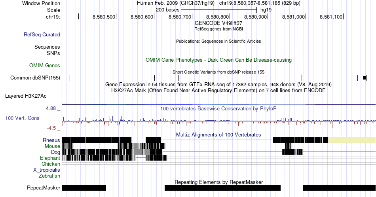
Task: Click the RepeatMasker track label
Action: 44,188
